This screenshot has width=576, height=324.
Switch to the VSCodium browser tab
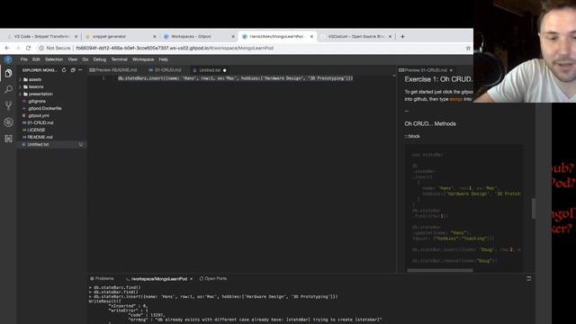(356, 36)
